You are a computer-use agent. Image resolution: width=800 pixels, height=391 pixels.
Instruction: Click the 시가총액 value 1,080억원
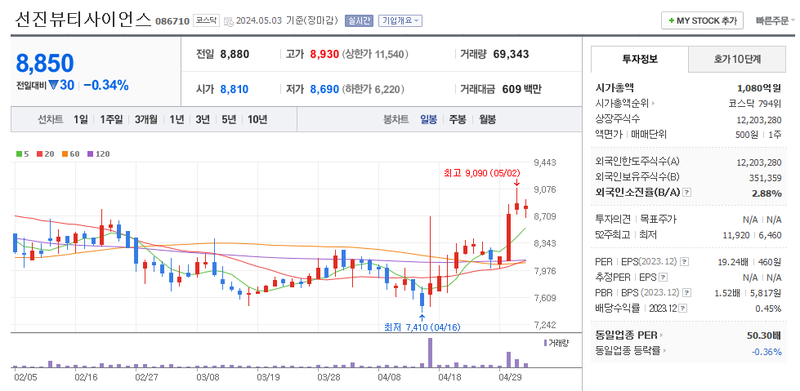click(x=758, y=87)
